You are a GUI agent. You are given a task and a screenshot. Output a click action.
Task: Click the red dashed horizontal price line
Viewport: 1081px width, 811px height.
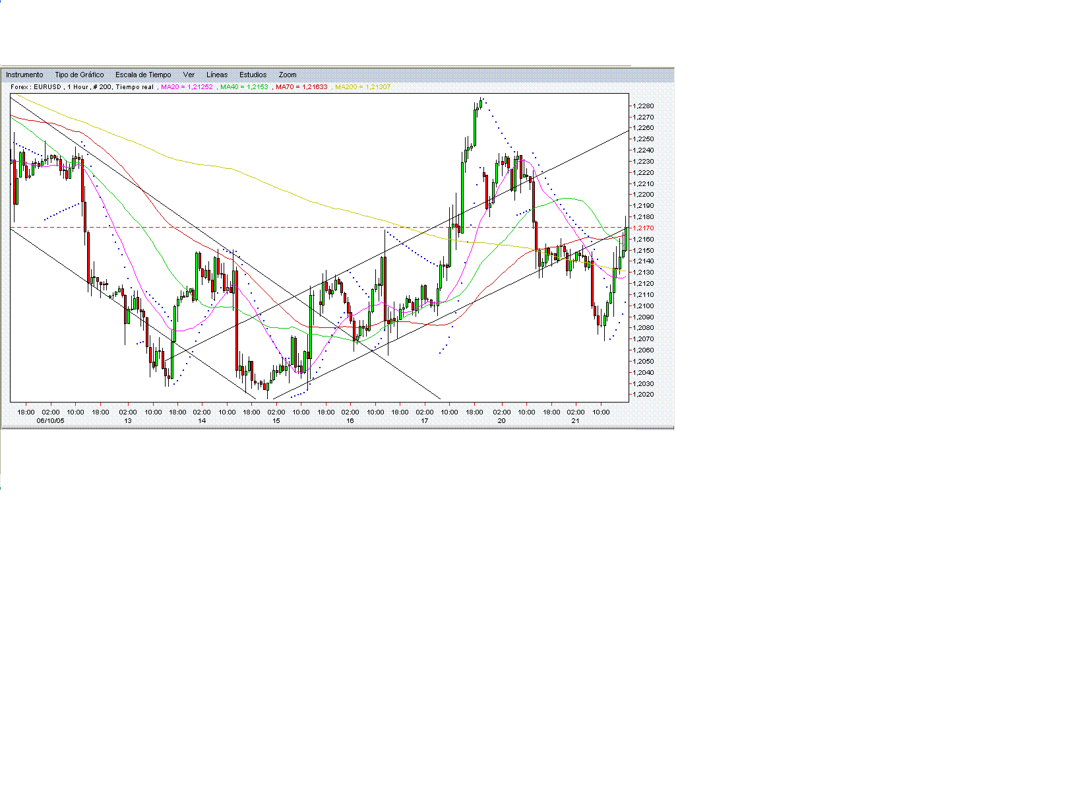point(320,228)
